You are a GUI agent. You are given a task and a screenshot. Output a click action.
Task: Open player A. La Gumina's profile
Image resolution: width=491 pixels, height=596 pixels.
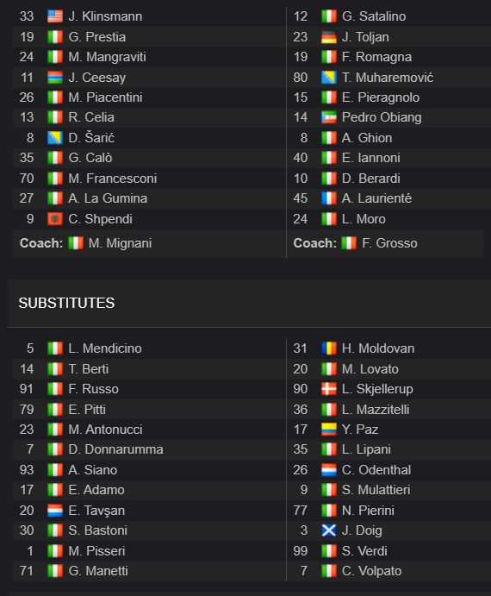(108, 198)
